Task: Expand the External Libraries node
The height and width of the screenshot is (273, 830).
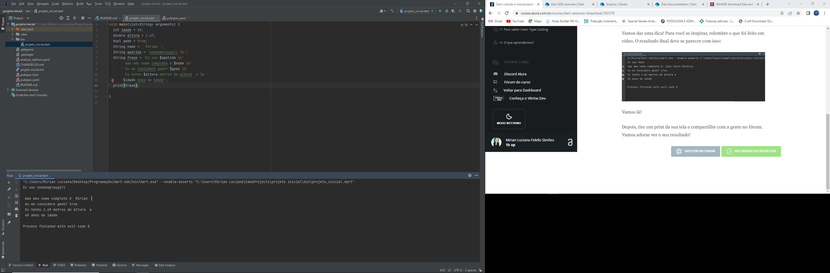Action: [8, 90]
